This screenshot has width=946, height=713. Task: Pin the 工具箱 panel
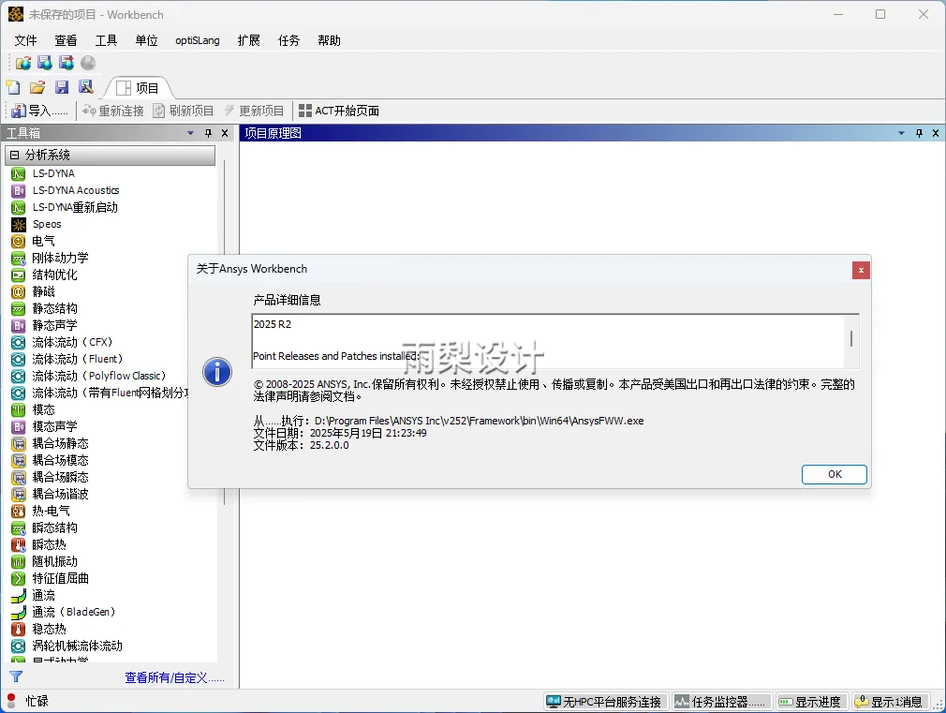[208, 133]
